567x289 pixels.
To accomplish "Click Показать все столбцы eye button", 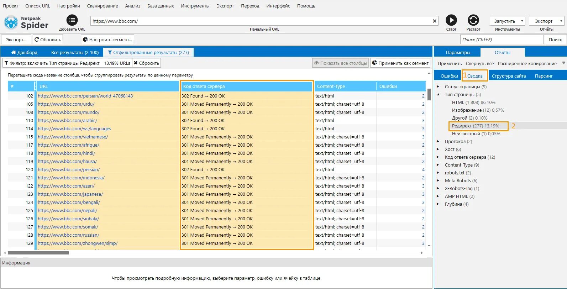I will [341, 63].
